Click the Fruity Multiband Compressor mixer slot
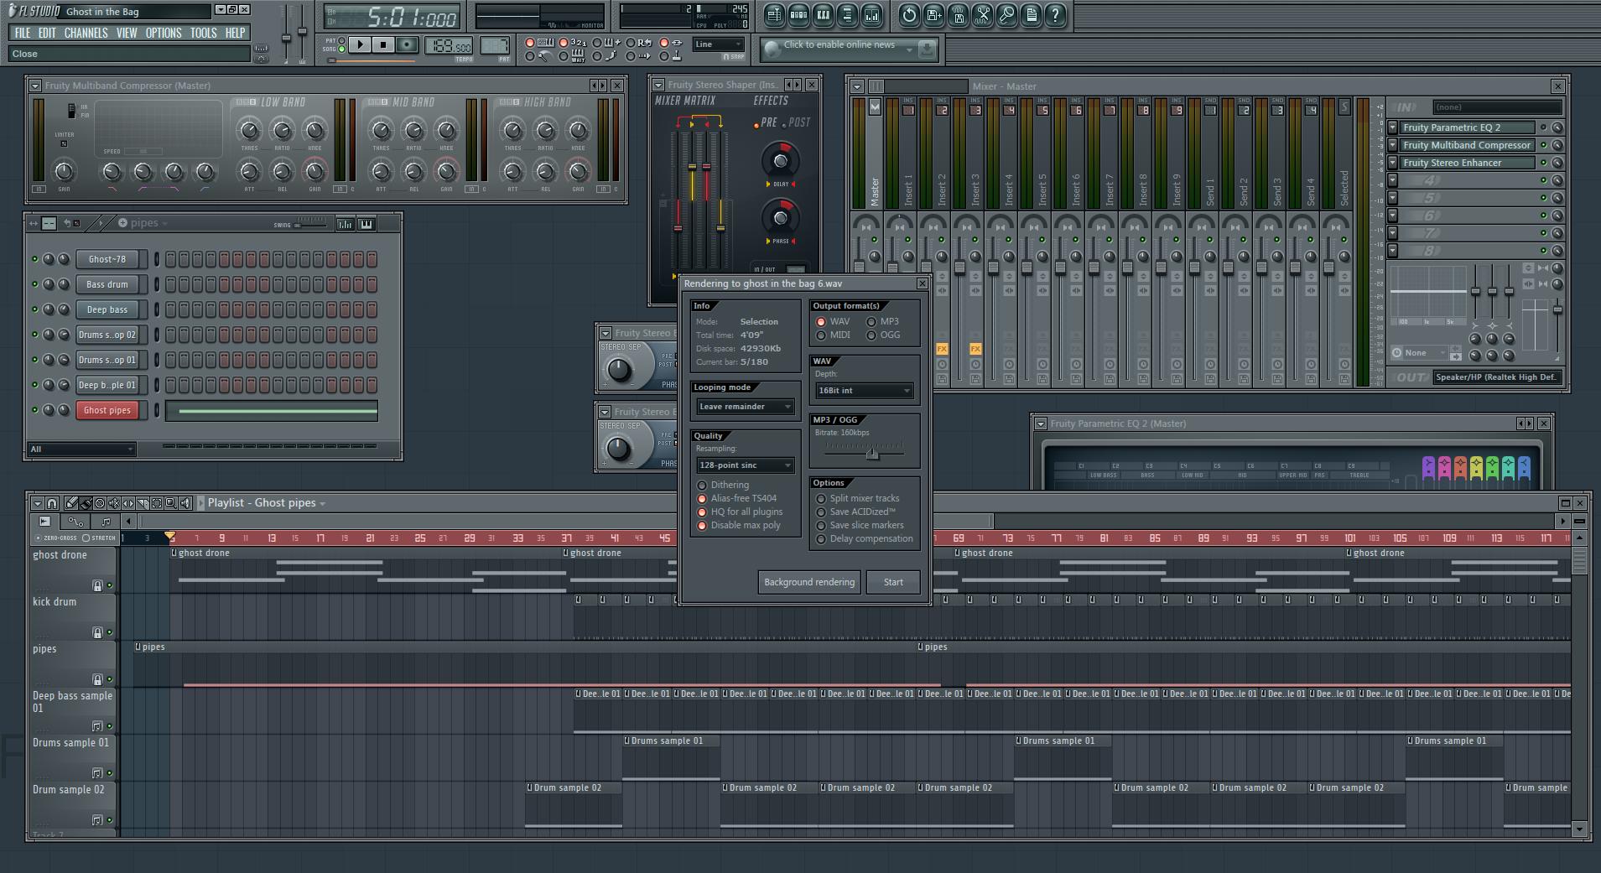This screenshot has height=873, width=1601. tap(1467, 145)
